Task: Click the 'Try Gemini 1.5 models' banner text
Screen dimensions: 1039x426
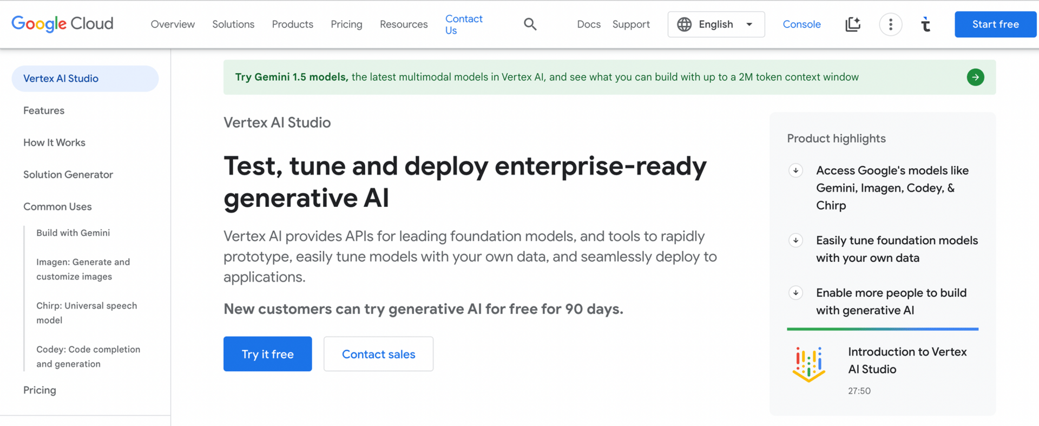Action: [547, 77]
